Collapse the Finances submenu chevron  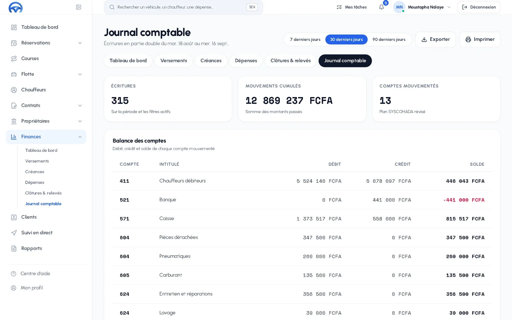(x=80, y=137)
